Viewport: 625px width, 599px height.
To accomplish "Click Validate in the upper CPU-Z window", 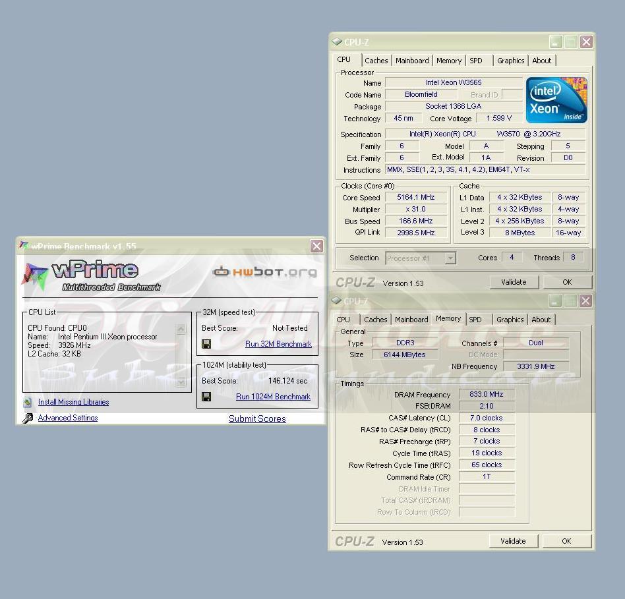I will pos(514,282).
